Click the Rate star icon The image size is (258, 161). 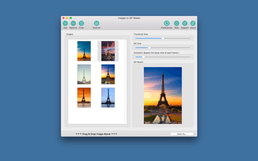click(x=176, y=23)
